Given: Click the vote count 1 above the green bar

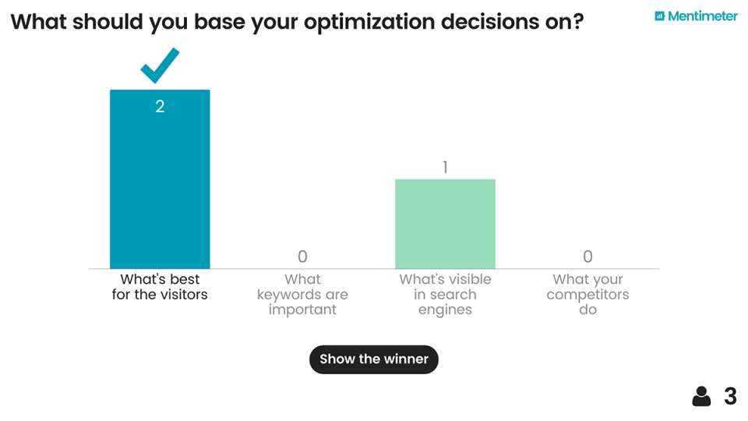Looking at the screenshot, I should tap(445, 168).
